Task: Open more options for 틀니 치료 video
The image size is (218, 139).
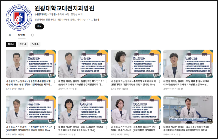Action: 212,82
